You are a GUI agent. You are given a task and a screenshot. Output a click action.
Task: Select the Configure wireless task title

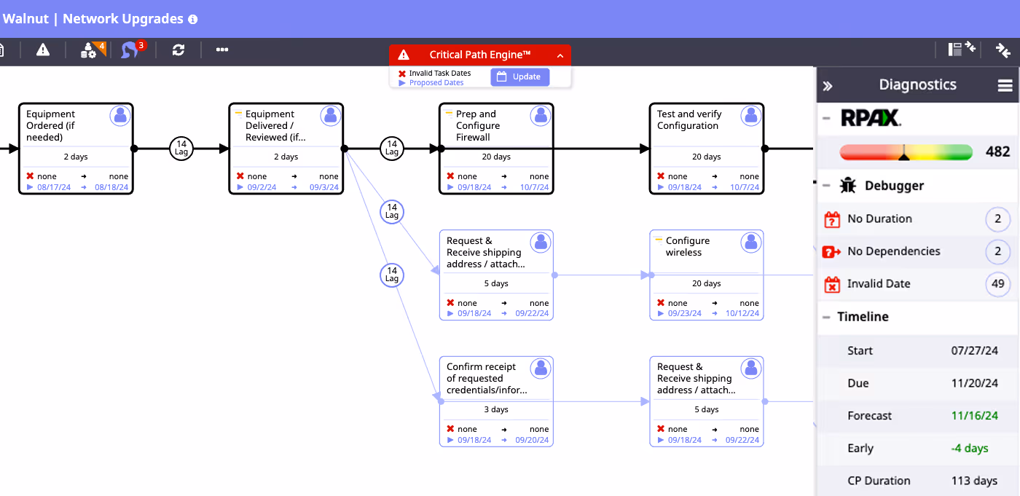(688, 247)
